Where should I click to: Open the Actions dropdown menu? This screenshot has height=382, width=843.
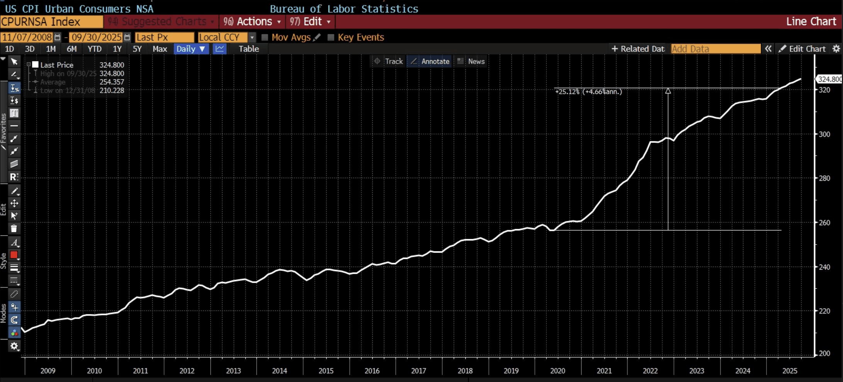(x=252, y=22)
